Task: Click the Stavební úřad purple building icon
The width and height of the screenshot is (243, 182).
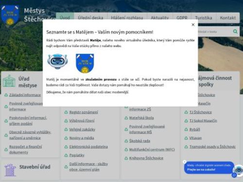Action: [x=10, y=170]
